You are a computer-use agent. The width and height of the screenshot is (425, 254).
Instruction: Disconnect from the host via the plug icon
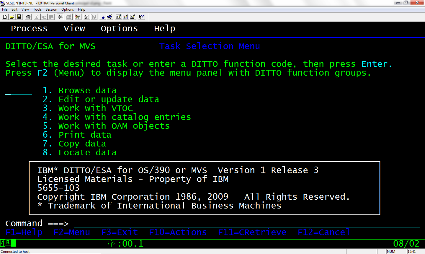60,17
